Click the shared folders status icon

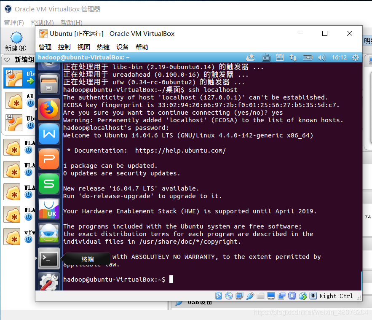[x=261, y=296]
